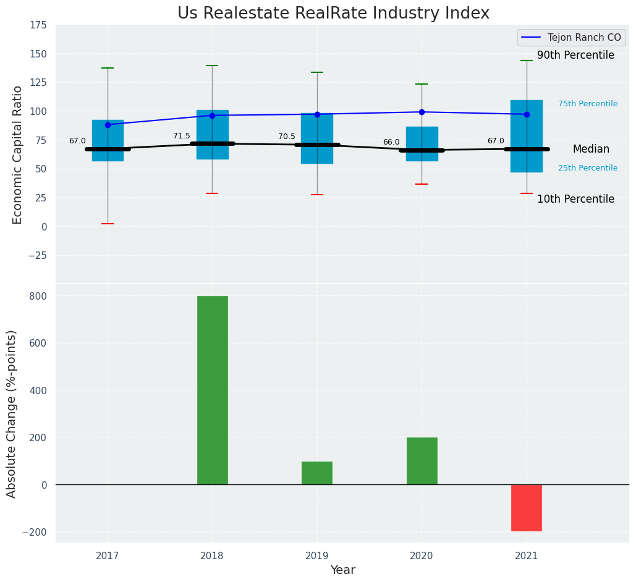Click the Year x-axis title
Viewport: 636px width, 582px height.
342,570
